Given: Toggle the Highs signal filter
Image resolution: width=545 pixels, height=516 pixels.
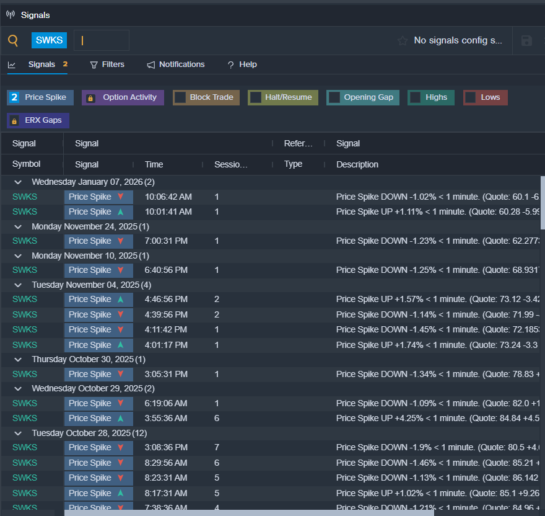Looking at the screenshot, I should tap(416, 97).
